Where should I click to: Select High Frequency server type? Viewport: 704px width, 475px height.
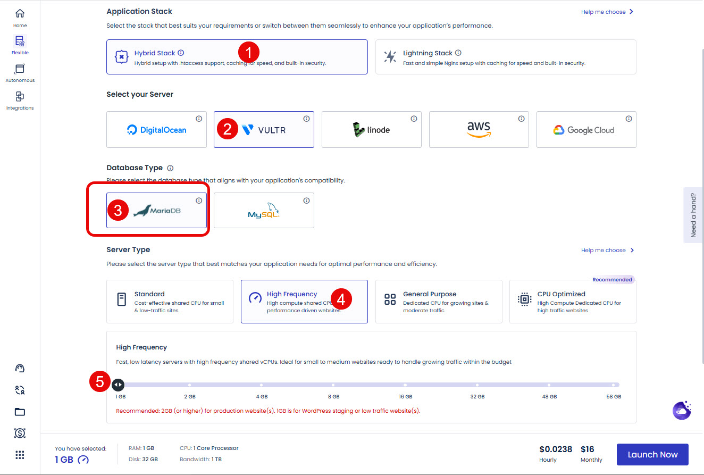(304, 302)
